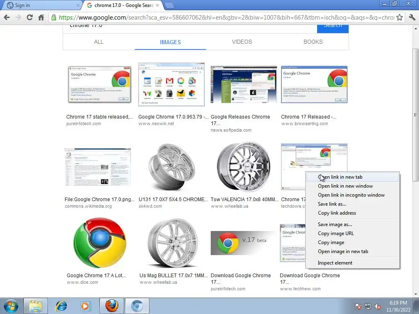Click the taskbar clock showing 6:19 PM

click(398, 306)
